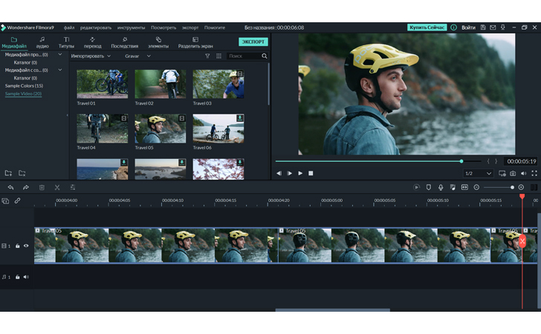Screen dimensions: 541x334
Task: Switch media library to grid view icon
Action: pos(218,56)
